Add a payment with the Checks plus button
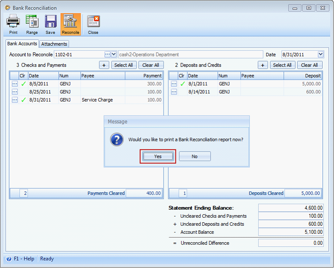Viewport: 334px width, 268px height. (x=104, y=65)
